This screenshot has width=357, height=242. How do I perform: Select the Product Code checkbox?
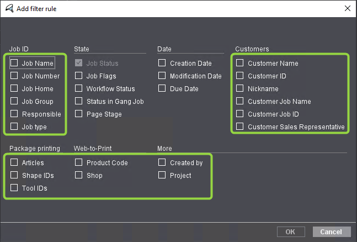[x=79, y=162]
